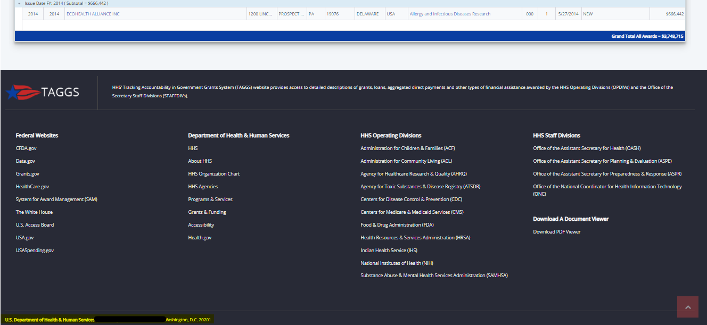Open Agency for Healthcare Research & Quality (AHRQ)
Screen dimensions: 707x325
[x=414, y=174]
